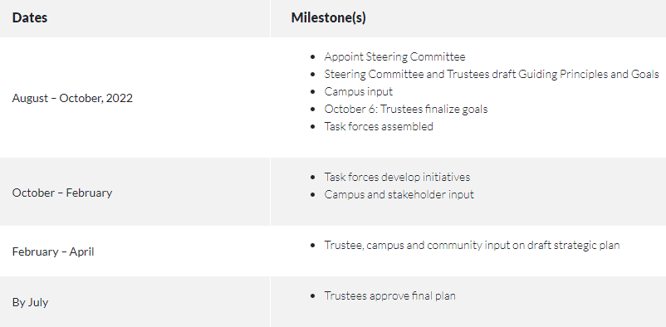Viewport: 666px width, 327px height.
Task: Click bullet before Campus and stakeholder input
Action: pos(313,195)
